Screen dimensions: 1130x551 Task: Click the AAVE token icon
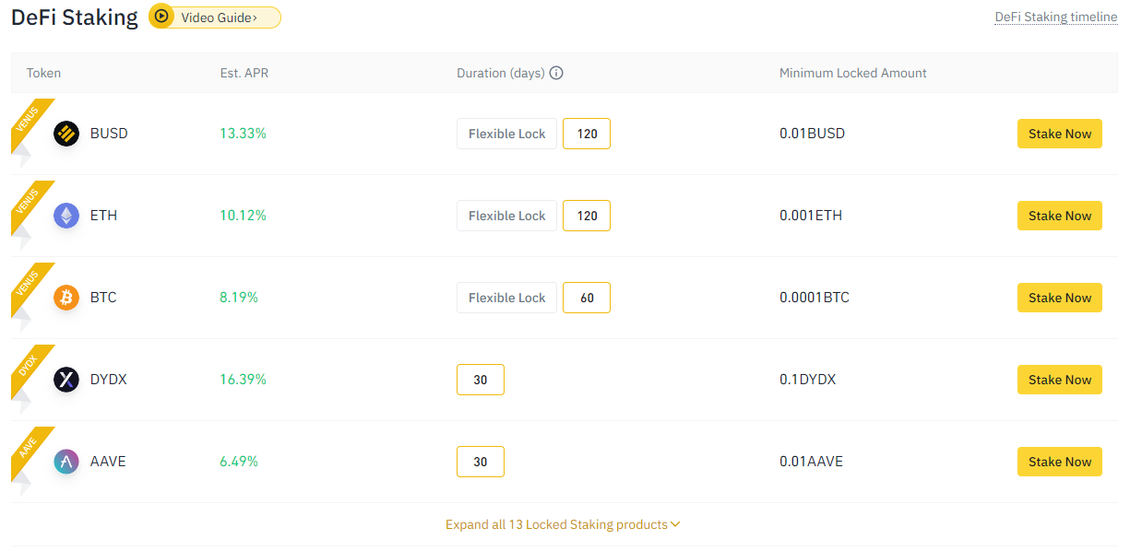pyautogui.click(x=66, y=462)
